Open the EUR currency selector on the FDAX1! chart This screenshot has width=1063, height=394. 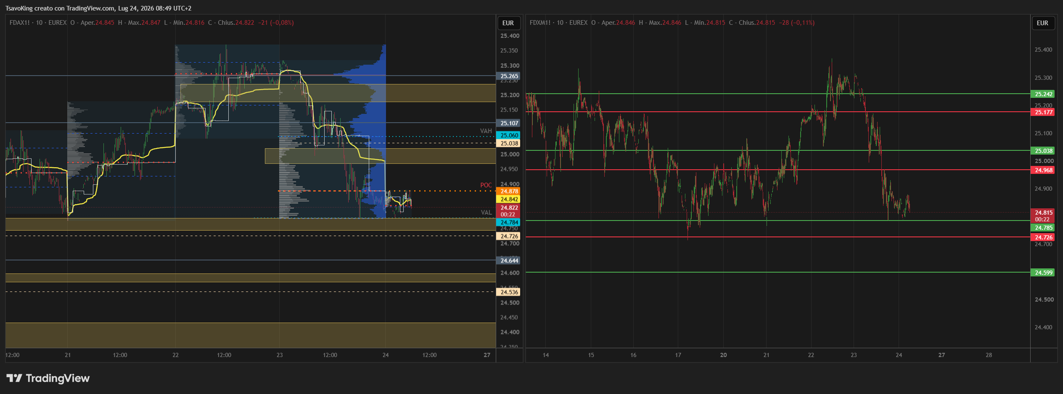coord(508,23)
